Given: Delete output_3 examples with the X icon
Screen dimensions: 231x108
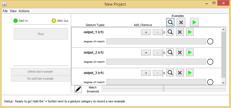Looking at the screenshot, I should pyautogui.click(x=180, y=73).
